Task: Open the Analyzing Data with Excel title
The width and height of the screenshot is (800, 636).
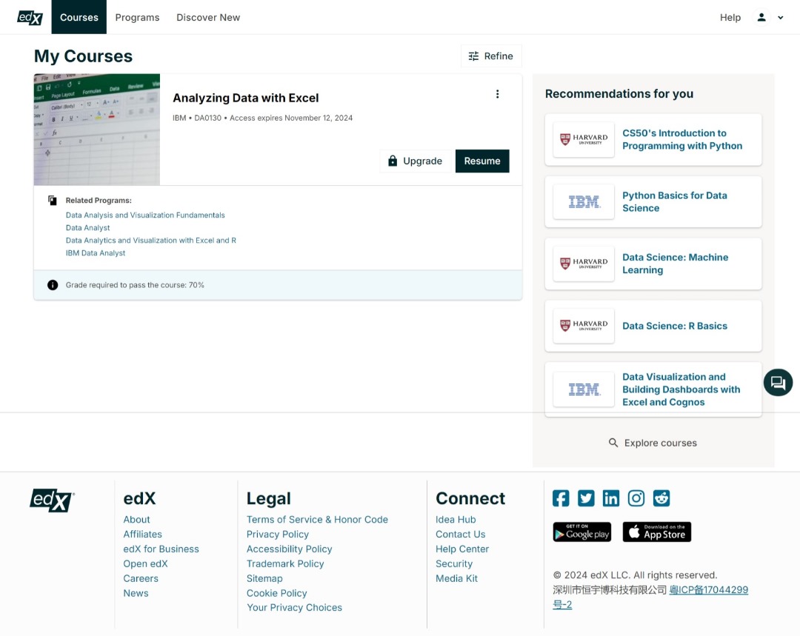Action: (x=246, y=98)
